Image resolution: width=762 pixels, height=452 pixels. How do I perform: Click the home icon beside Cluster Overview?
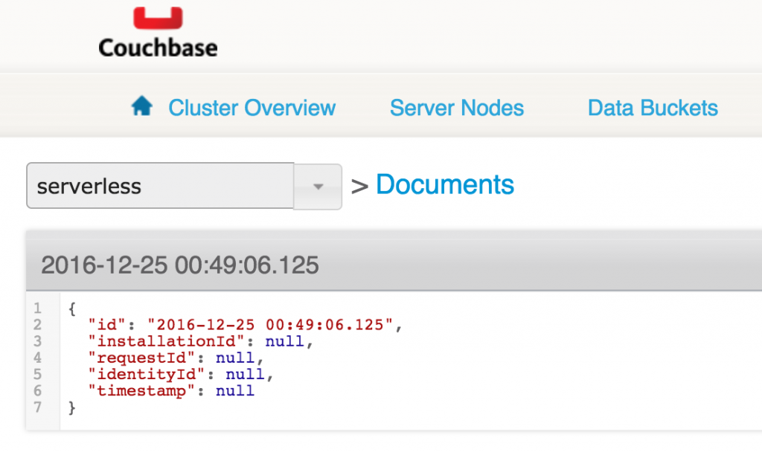(x=142, y=106)
